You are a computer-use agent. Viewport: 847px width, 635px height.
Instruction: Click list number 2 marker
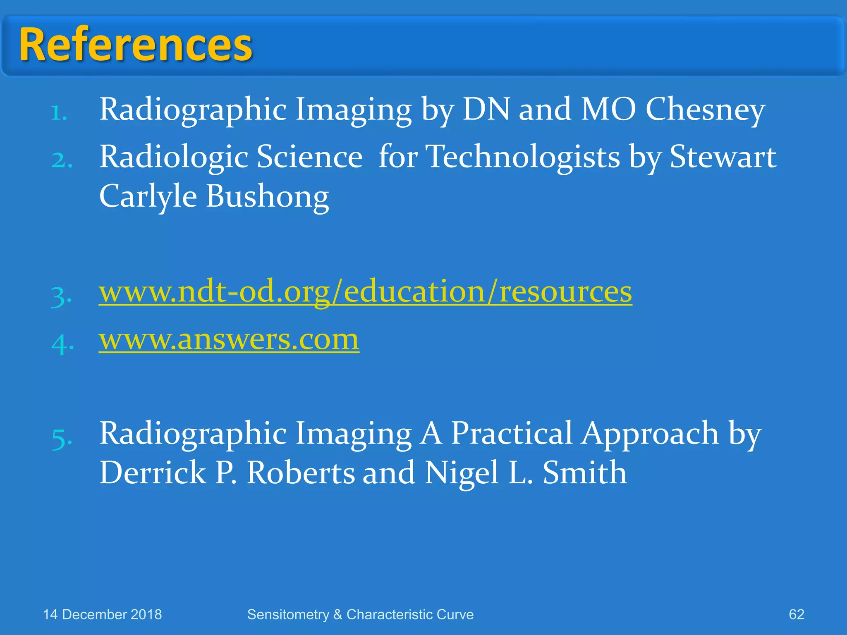(62, 160)
